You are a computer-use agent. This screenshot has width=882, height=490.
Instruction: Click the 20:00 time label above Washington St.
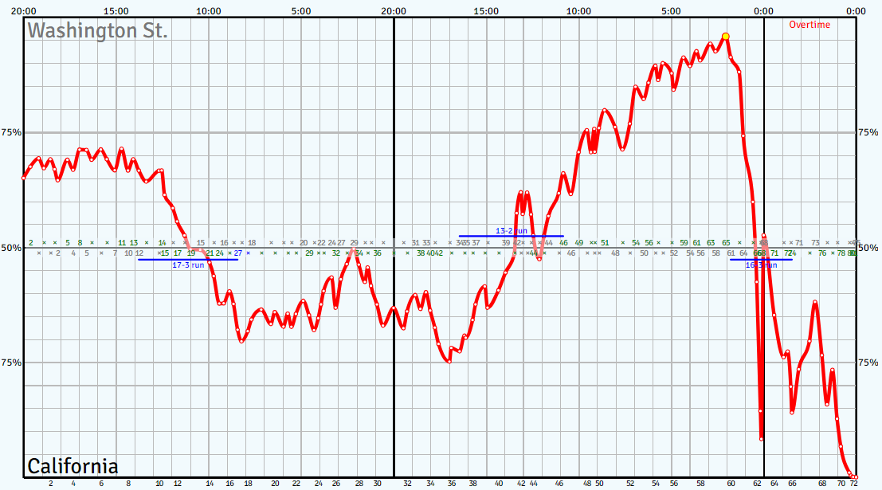pos(24,11)
